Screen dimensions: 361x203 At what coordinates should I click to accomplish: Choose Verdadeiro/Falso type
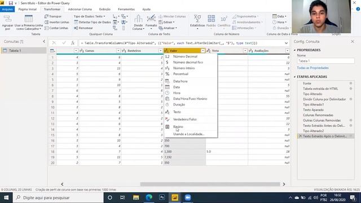[191, 119]
